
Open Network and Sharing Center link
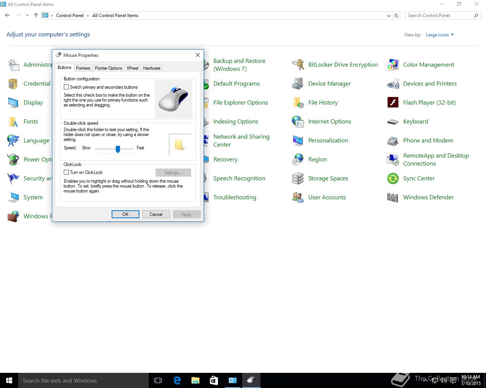point(241,141)
